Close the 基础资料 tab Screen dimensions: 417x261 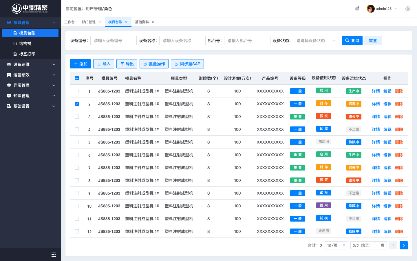[x=153, y=22]
